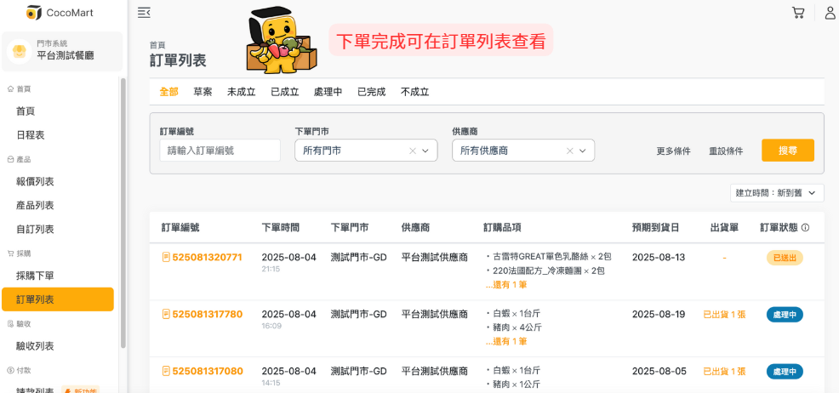The width and height of the screenshot is (839, 393).
Task: Expand the 供應商 dropdown
Action: [x=583, y=151]
